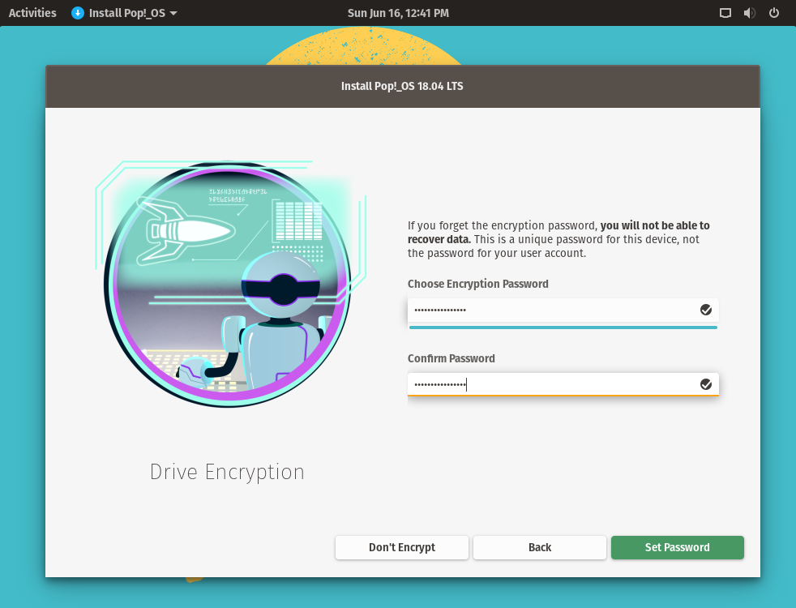
Task: Confirm with the Set Password button
Action: click(677, 547)
